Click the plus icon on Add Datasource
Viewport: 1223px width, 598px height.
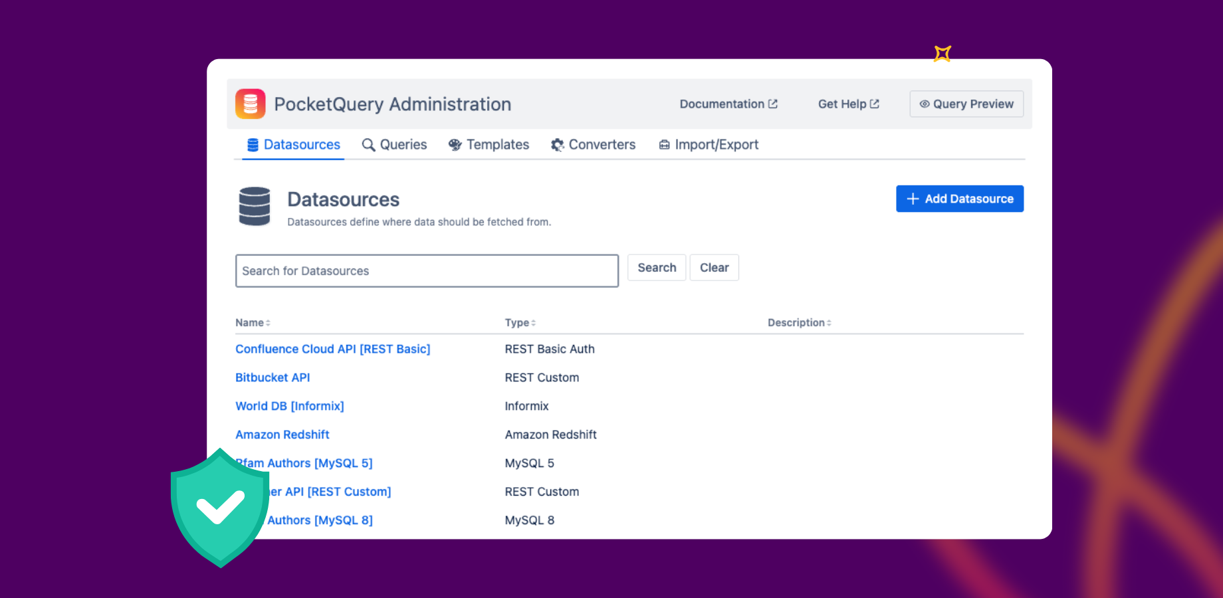(913, 199)
